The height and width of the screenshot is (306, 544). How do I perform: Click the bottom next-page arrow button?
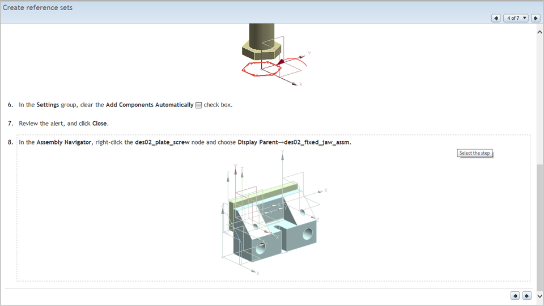[526, 296]
